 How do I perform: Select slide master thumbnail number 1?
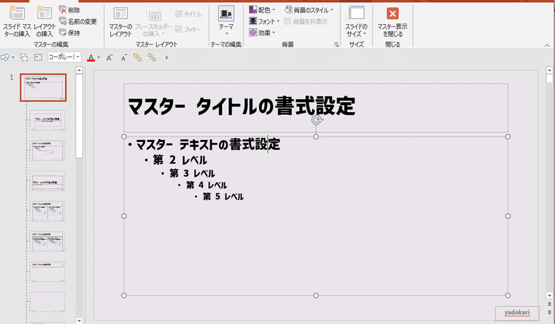point(43,88)
